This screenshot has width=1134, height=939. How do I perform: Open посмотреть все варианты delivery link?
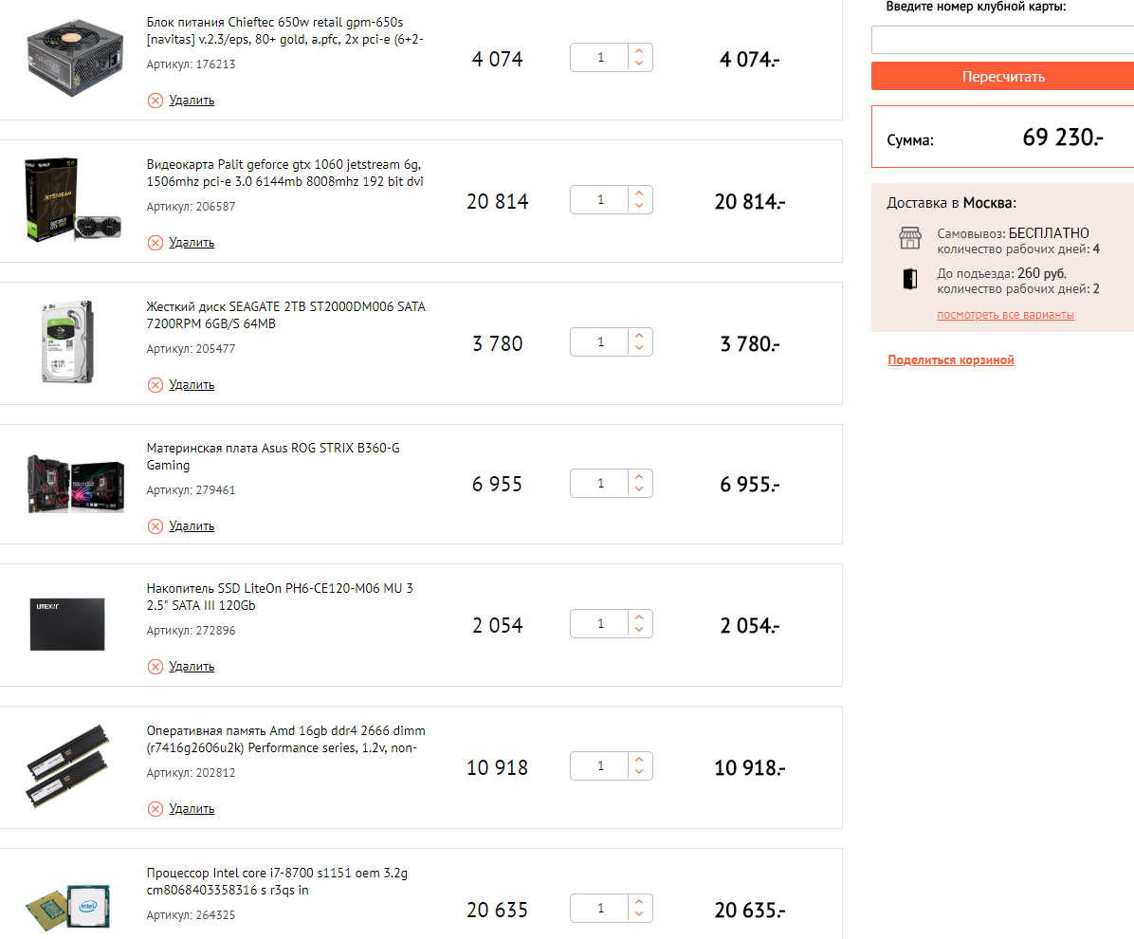tap(1005, 315)
